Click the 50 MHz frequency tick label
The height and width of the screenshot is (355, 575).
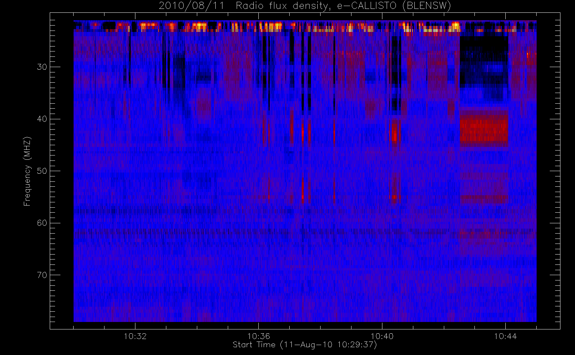(42, 171)
